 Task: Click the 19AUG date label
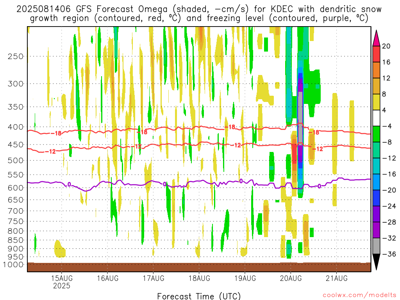[x=245, y=278]
